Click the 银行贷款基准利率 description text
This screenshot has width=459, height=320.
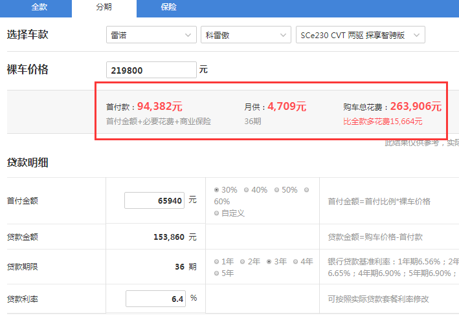pyautogui.click(x=393, y=268)
